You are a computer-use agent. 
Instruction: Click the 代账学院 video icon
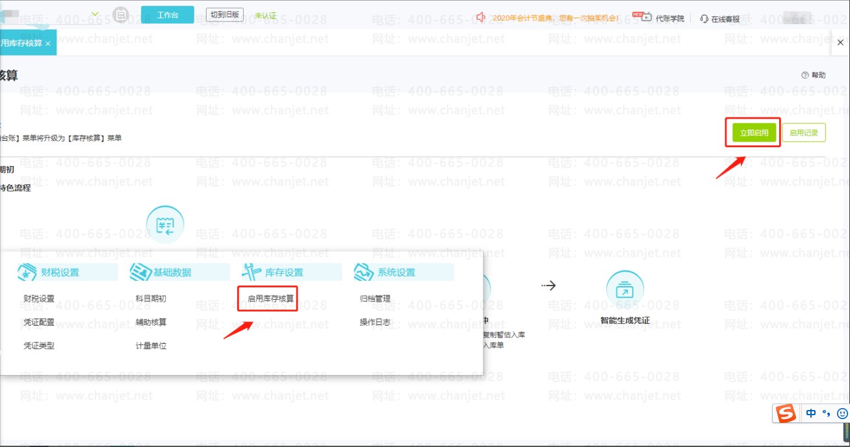pyautogui.click(x=645, y=18)
